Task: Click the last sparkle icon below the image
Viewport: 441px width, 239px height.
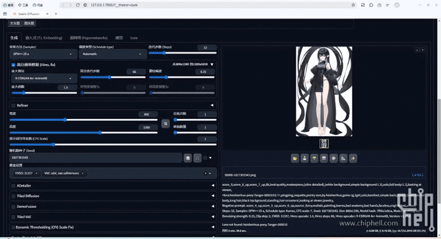Action: [353, 158]
